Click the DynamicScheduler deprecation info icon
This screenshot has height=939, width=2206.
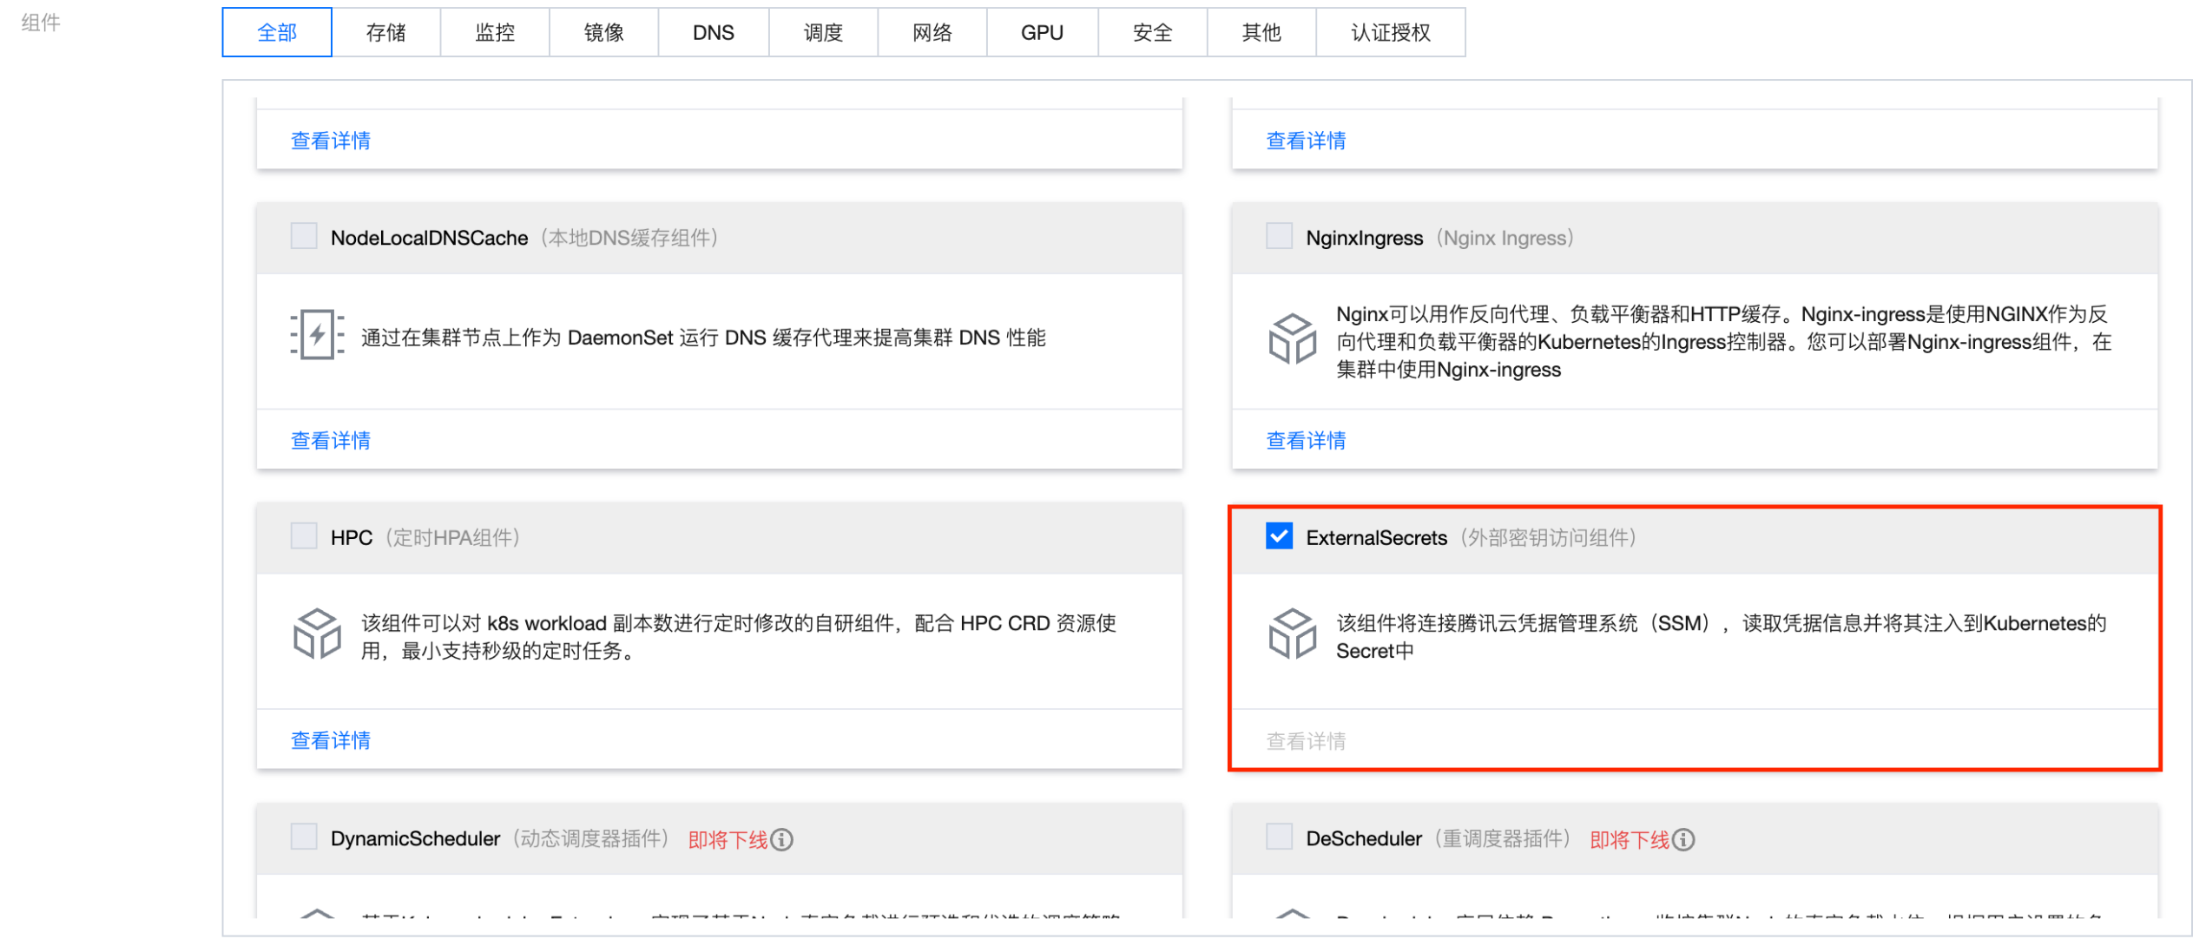click(782, 840)
